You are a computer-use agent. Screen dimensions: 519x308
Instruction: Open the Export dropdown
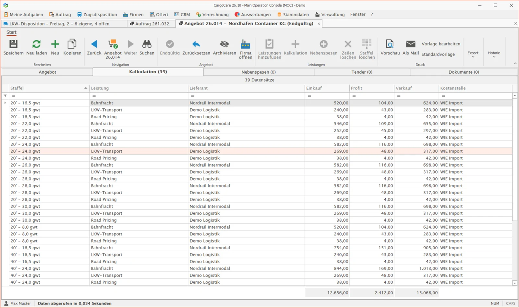[x=473, y=54]
